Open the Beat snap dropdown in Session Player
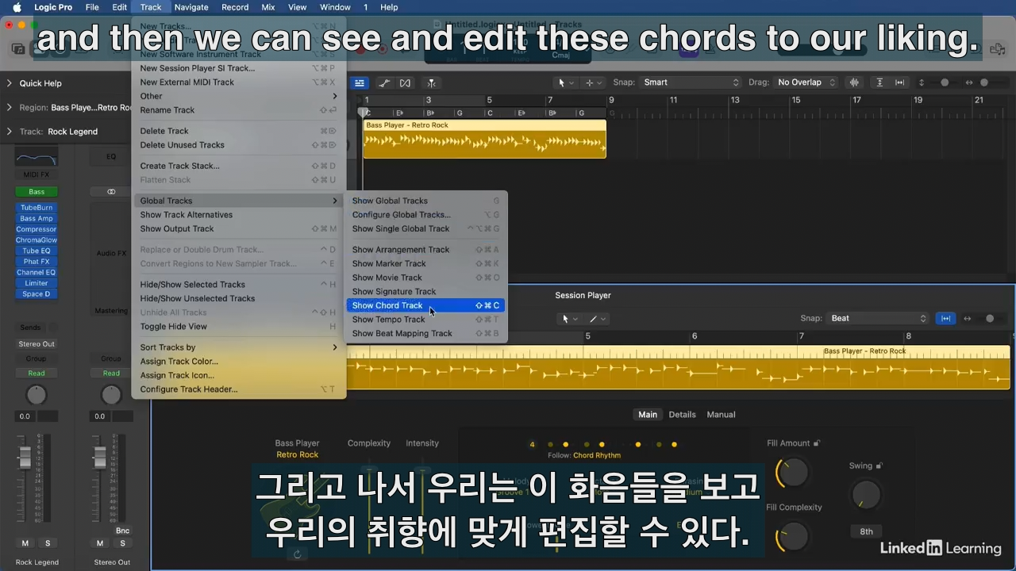Viewport: 1016px width, 571px height. [x=878, y=318]
